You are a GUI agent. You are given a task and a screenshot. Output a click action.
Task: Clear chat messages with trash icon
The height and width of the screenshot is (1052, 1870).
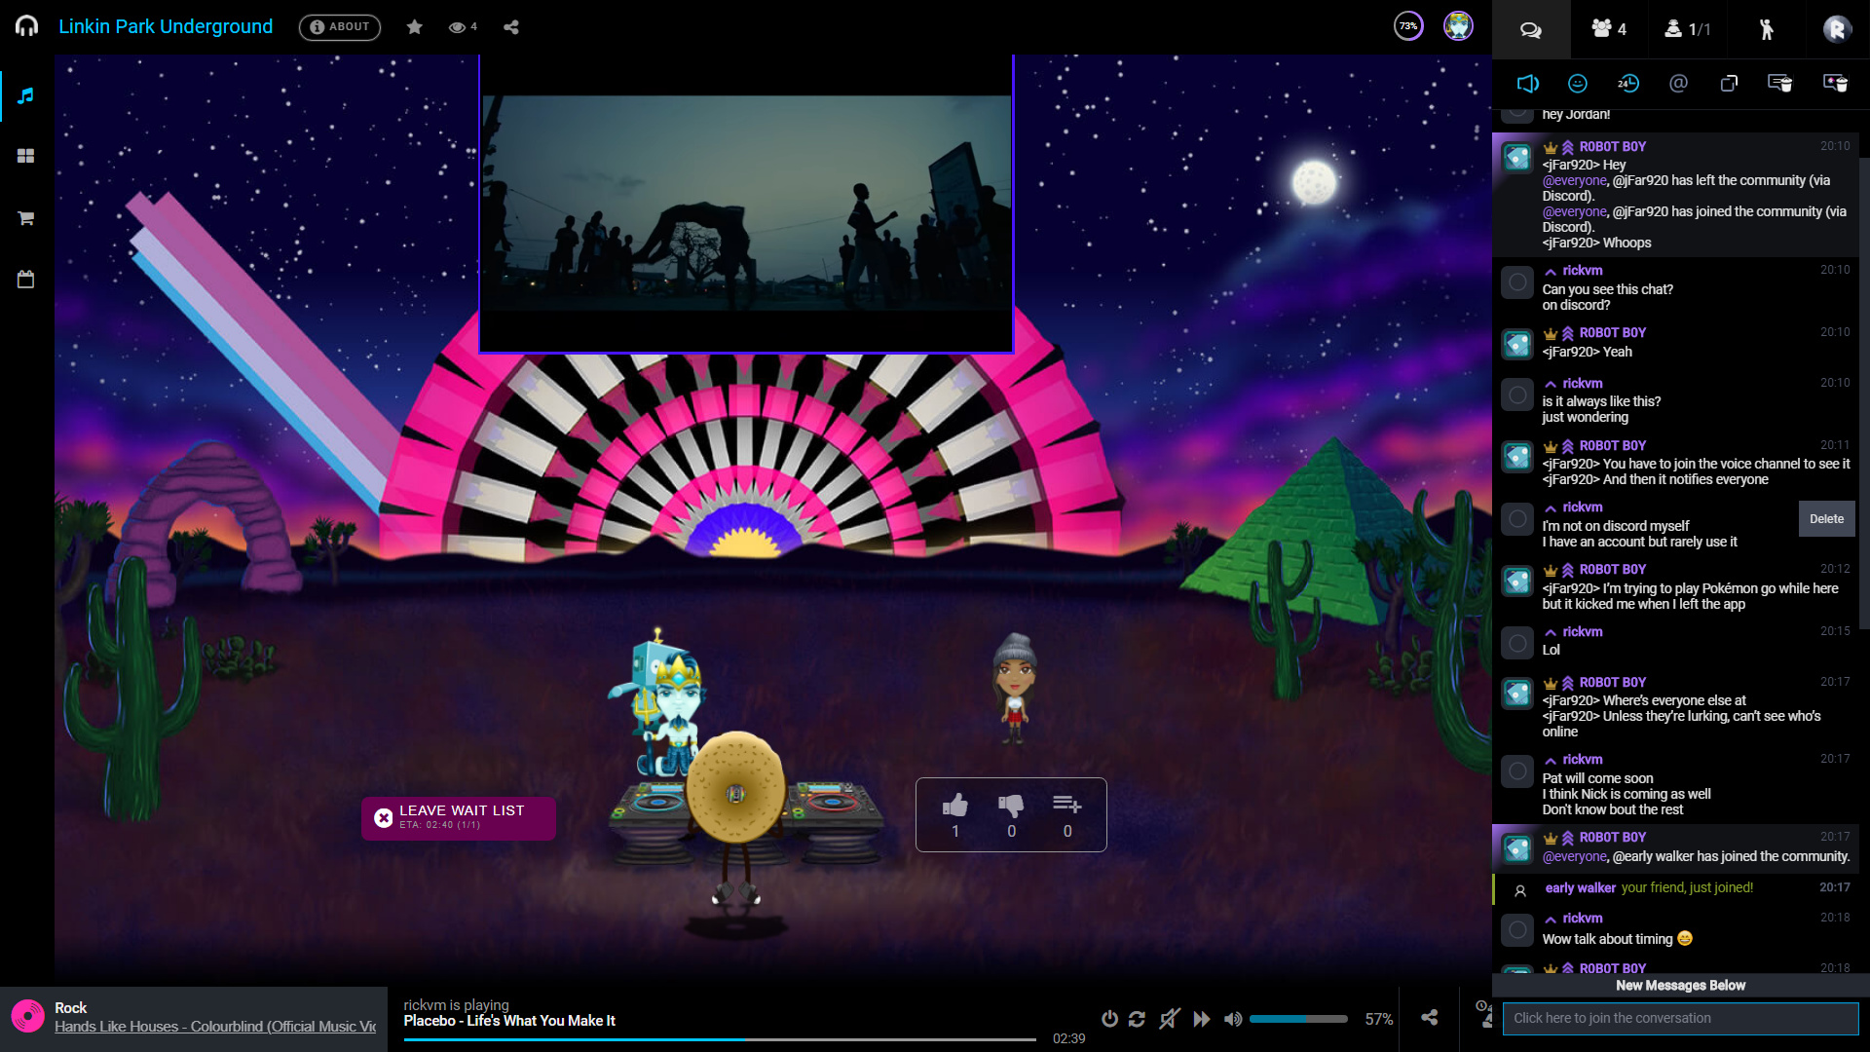point(1780,84)
